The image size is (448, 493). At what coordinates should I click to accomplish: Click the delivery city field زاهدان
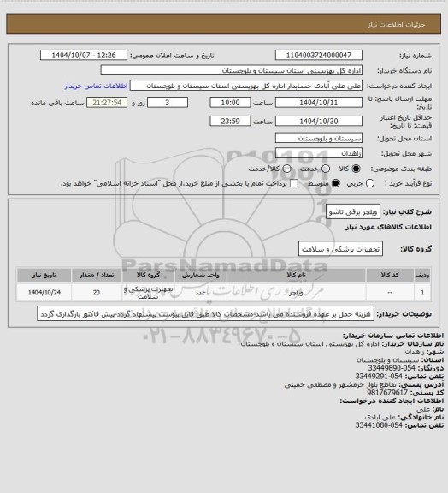point(319,153)
